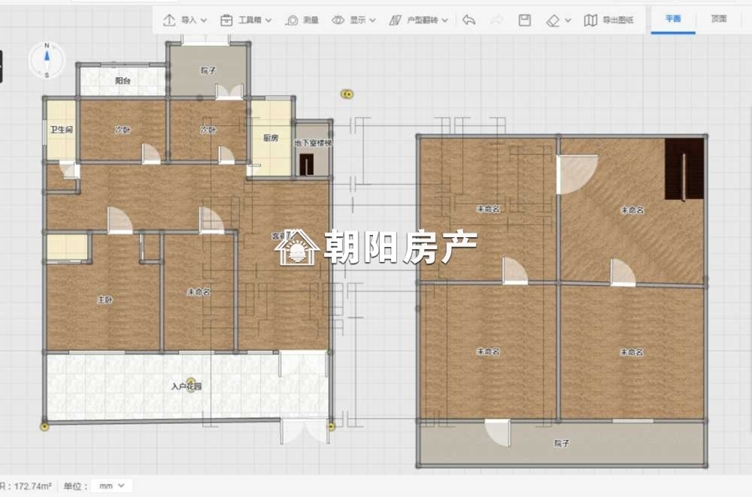Expand the 导入 dropdown arrow
This screenshot has height=497, width=752.
pos(203,20)
